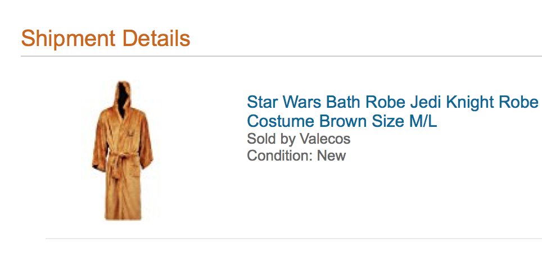Click the "Shipment Details" heading
This screenshot has height=265, width=542.
tap(106, 39)
